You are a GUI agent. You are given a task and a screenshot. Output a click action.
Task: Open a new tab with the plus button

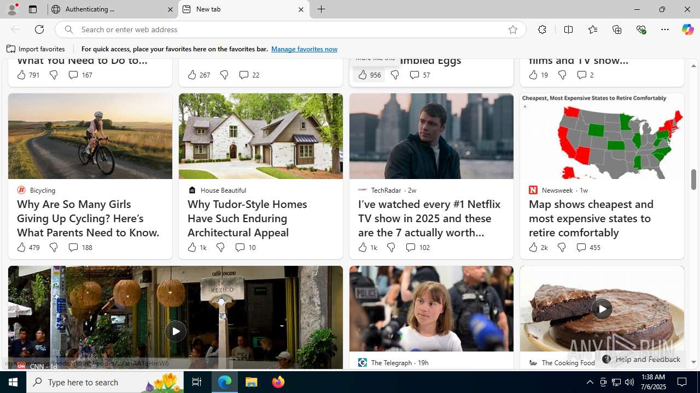click(322, 9)
